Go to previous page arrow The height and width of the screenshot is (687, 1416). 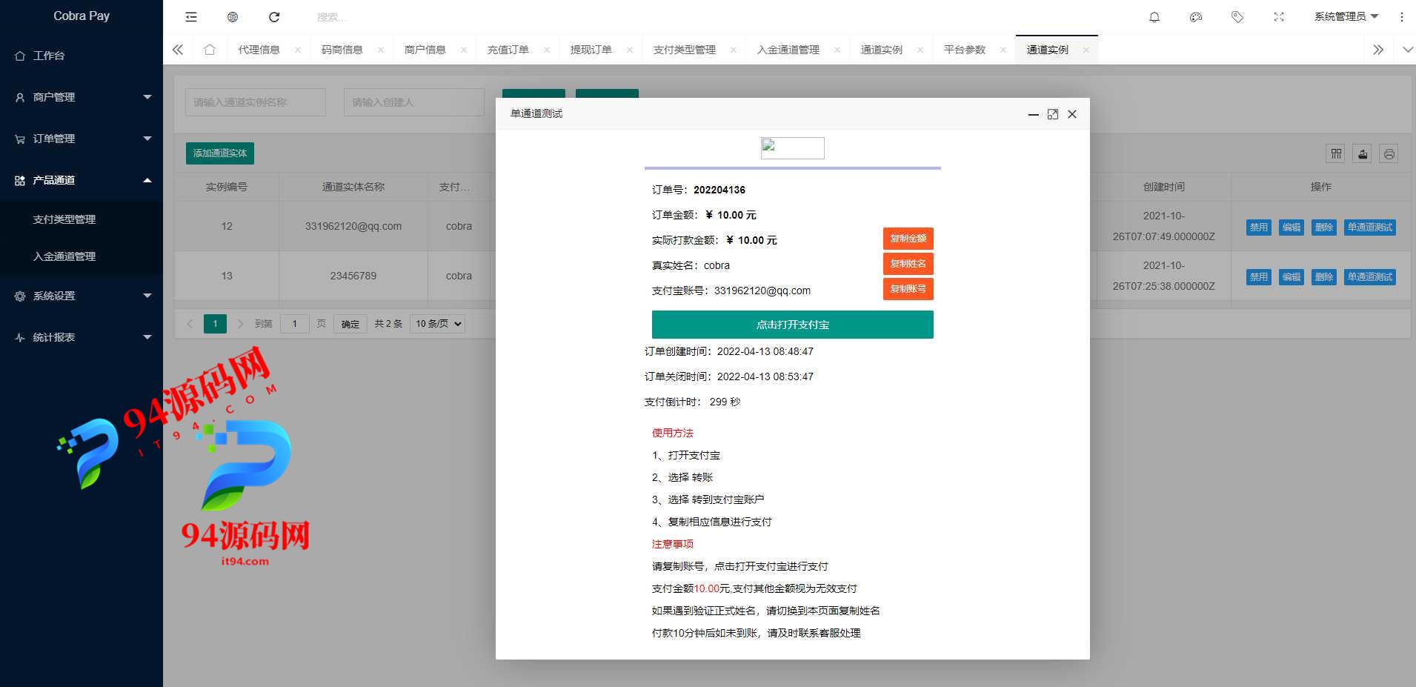point(190,324)
